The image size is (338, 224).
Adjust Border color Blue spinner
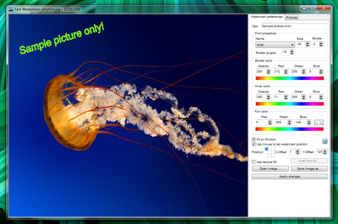pyautogui.click(x=321, y=72)
